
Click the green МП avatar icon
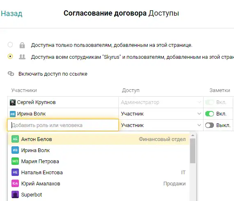click(x=15, y=161)
